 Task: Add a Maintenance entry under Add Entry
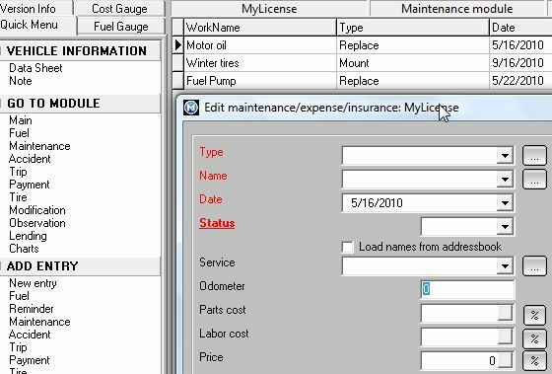pos(39,322)
